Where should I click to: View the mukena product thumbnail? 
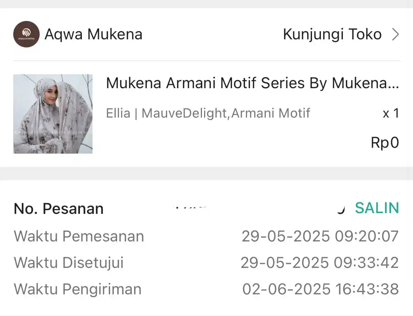point(53,114)
